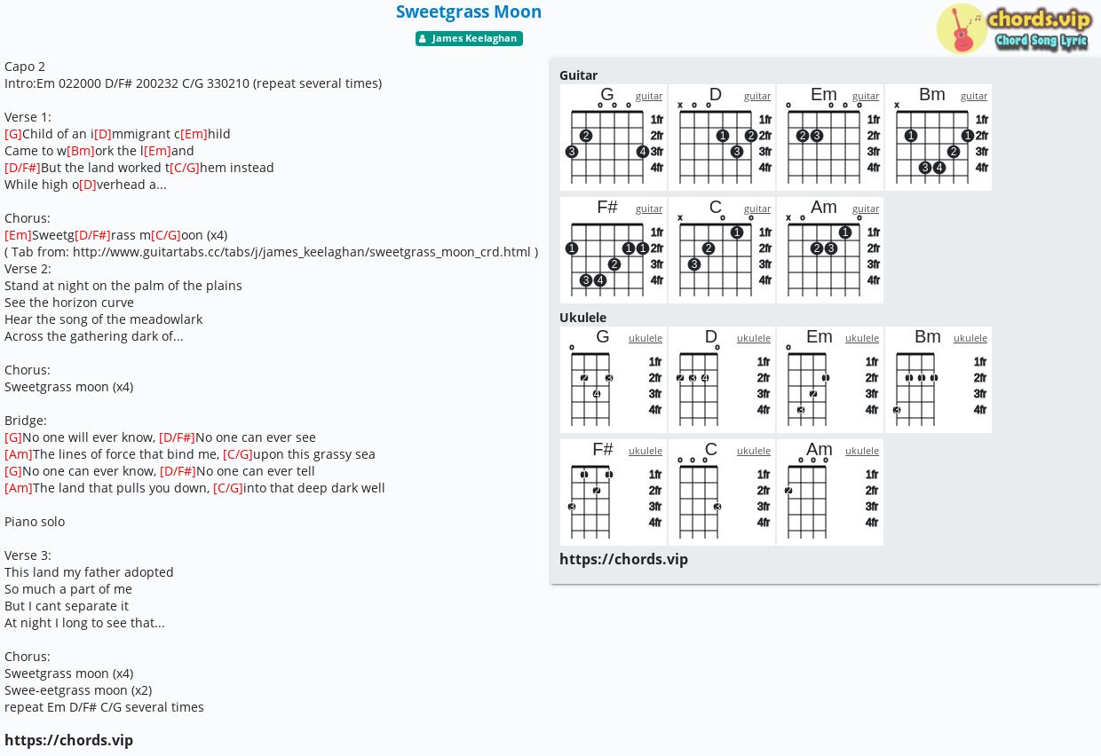The width and height of the screenshot is (1101, 756).
Task: Click the [Em] chord inside 'child'
Action: 194,134
